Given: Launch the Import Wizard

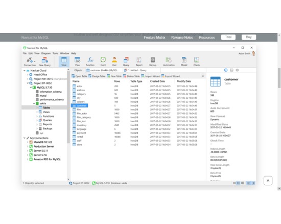Looking at the screenshot, I should pos(151,76).
